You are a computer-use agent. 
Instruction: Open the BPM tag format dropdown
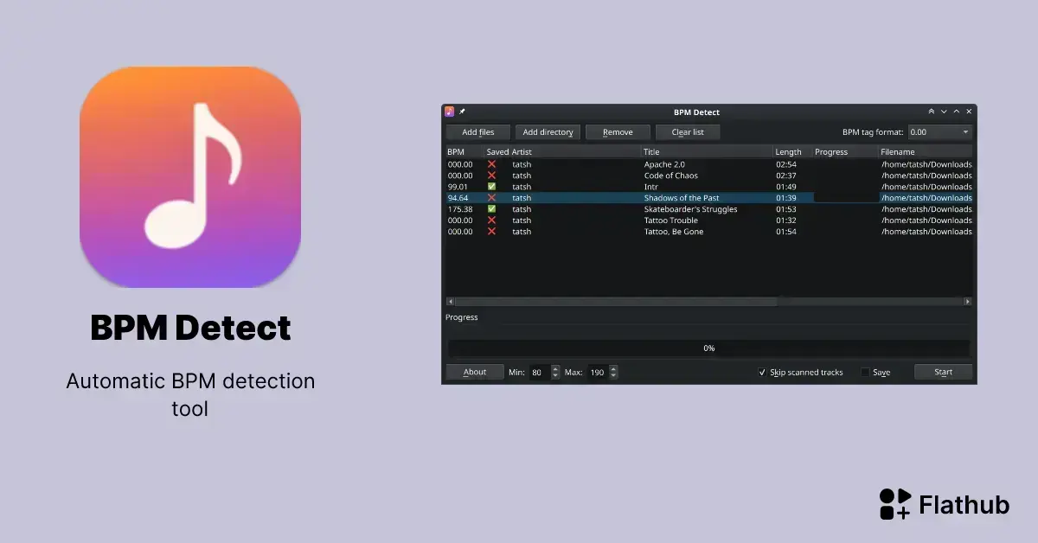coord(939,132)
